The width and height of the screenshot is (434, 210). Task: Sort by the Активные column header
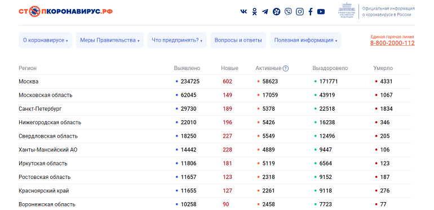coord(268,68)
